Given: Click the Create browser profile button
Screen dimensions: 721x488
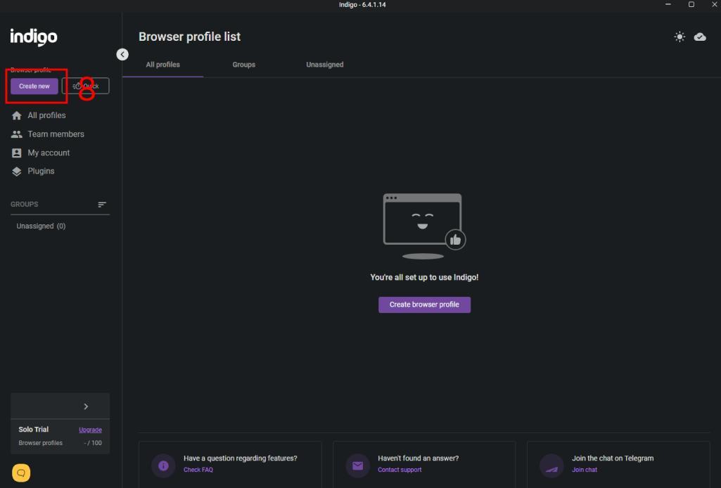Looking at the screenshot, I should (x=424, y=304).
